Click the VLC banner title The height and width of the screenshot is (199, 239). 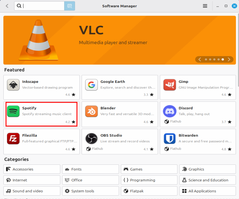point(91,30)
